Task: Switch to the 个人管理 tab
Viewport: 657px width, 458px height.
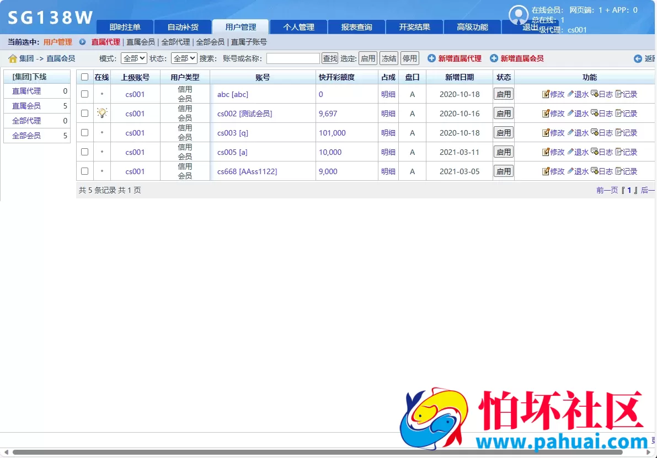Action: pyautogui.click(x=298, y=27)
